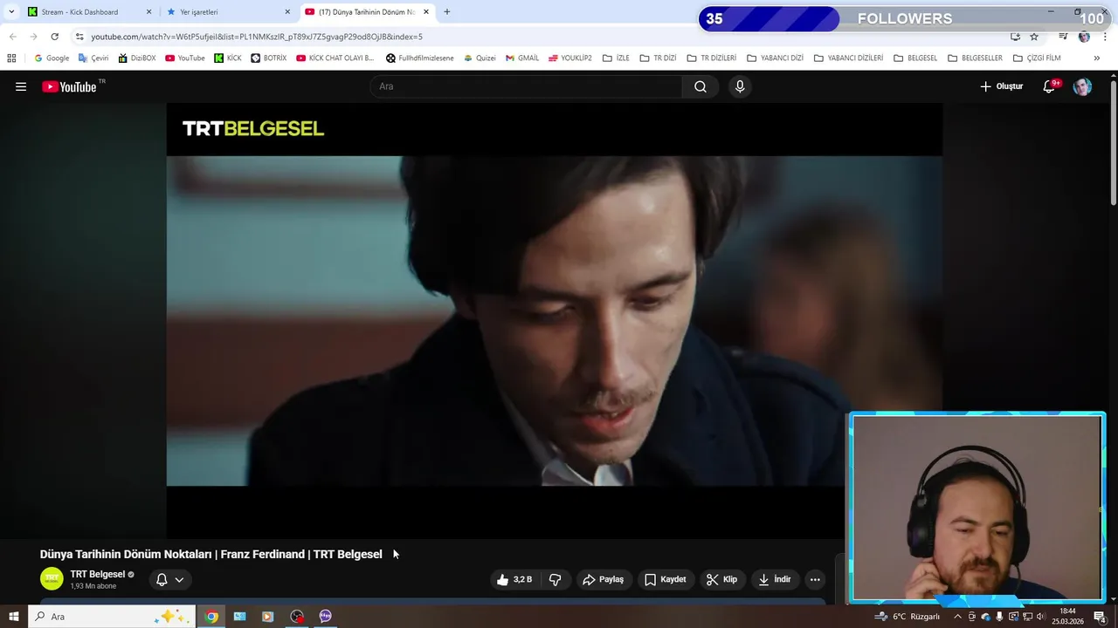Reload the page in Chrome
This screenshot has width=1118, height=628.
pyautogui.click(x=54, y=37)
